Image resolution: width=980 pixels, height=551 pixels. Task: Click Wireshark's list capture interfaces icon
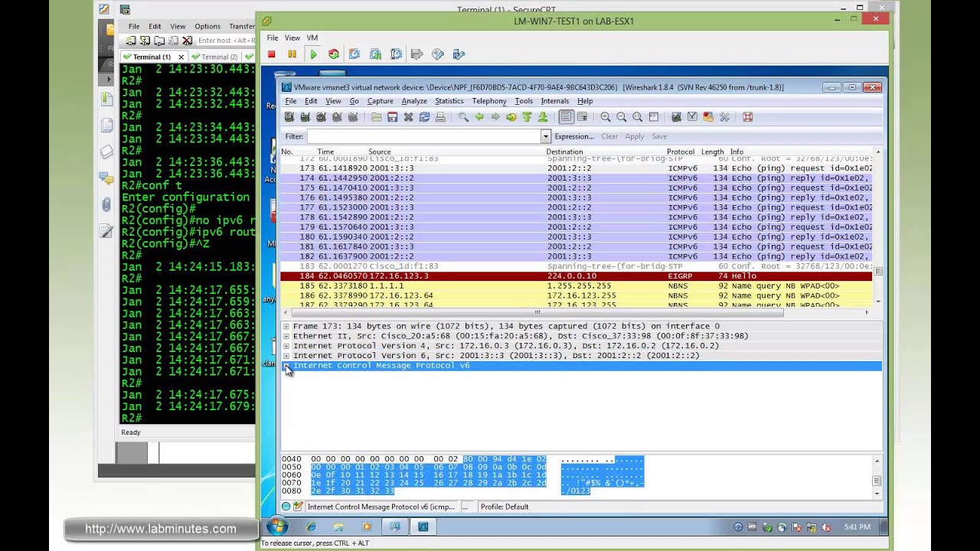pos(289,117)
